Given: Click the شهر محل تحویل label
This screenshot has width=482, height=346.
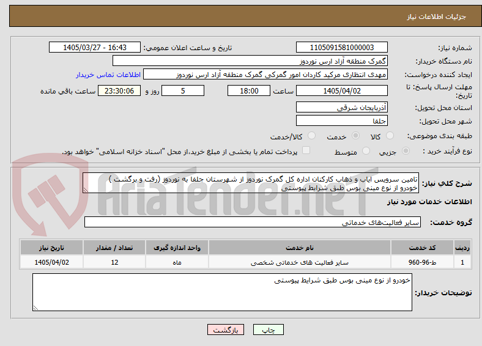Looking at the screenshot, I should (x=446, y=122).
